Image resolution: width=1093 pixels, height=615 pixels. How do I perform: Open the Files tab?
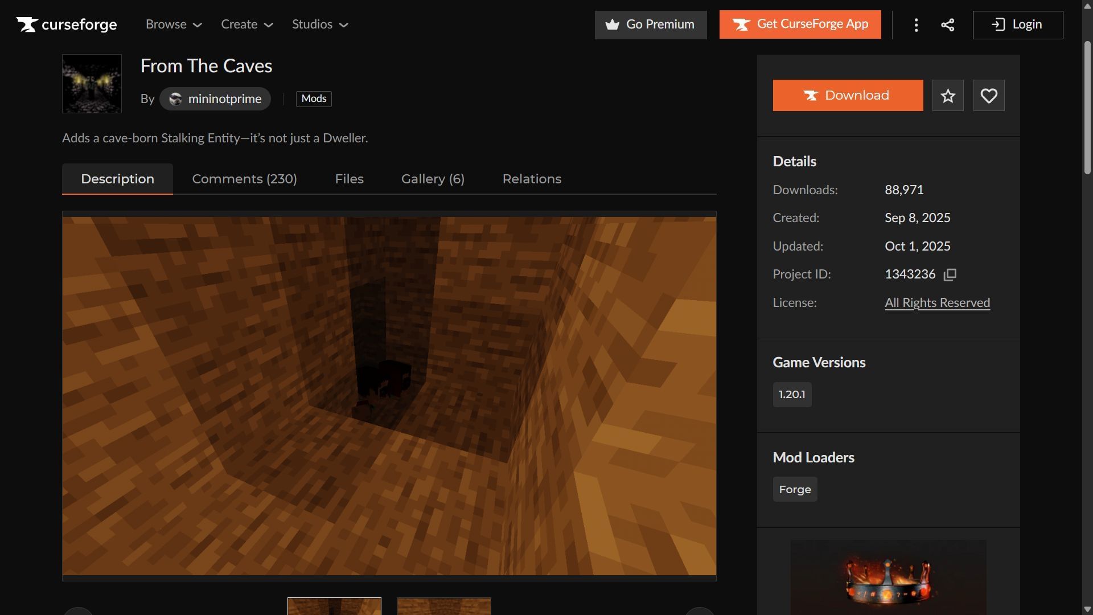(349, 179)
